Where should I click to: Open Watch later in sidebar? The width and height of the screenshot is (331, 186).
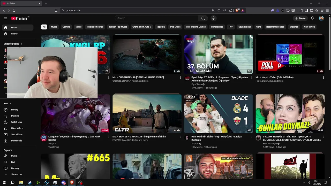18,122
